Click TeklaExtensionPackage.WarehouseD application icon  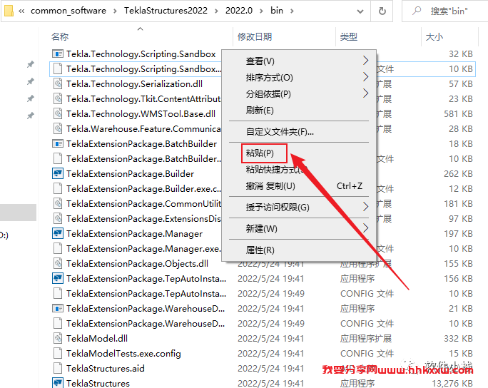58,308
